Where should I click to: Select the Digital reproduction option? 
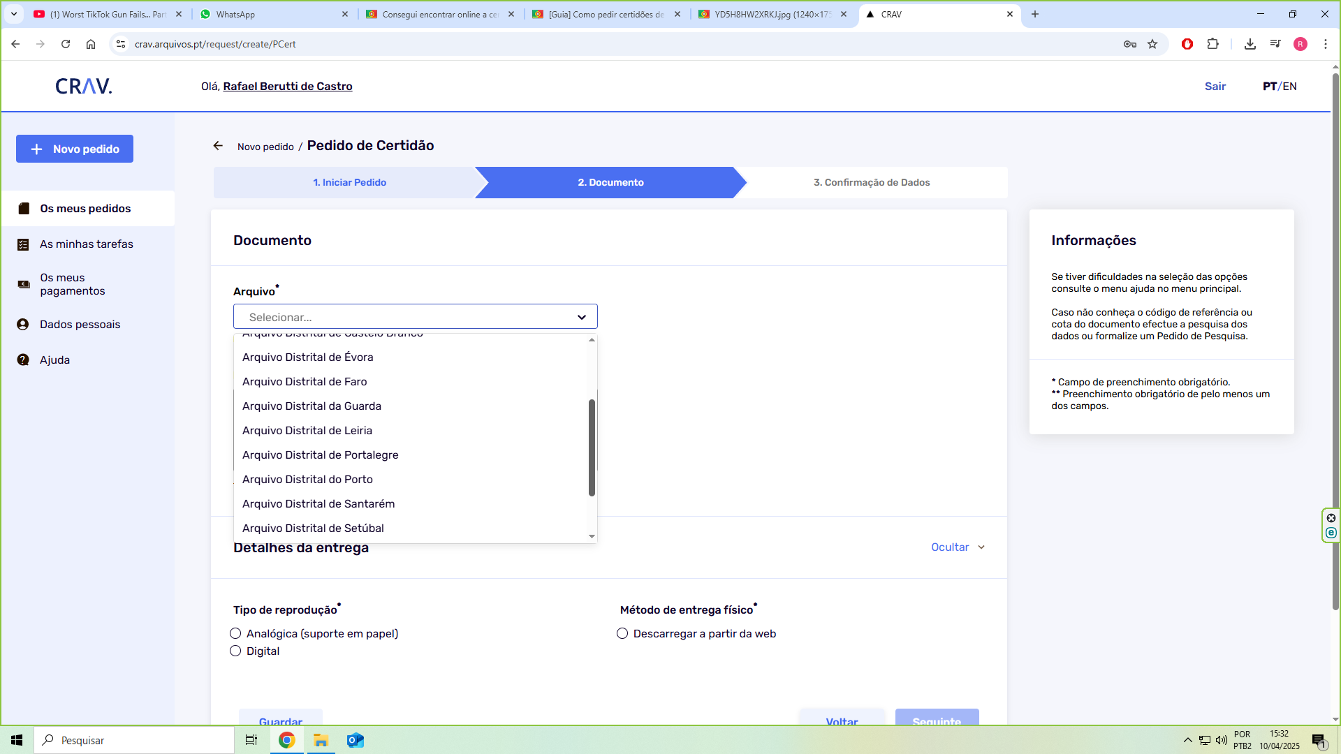coord(235,651)
